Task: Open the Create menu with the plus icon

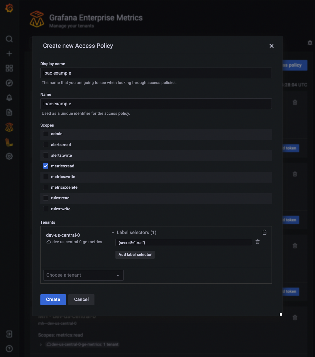Action: [9, 54]
